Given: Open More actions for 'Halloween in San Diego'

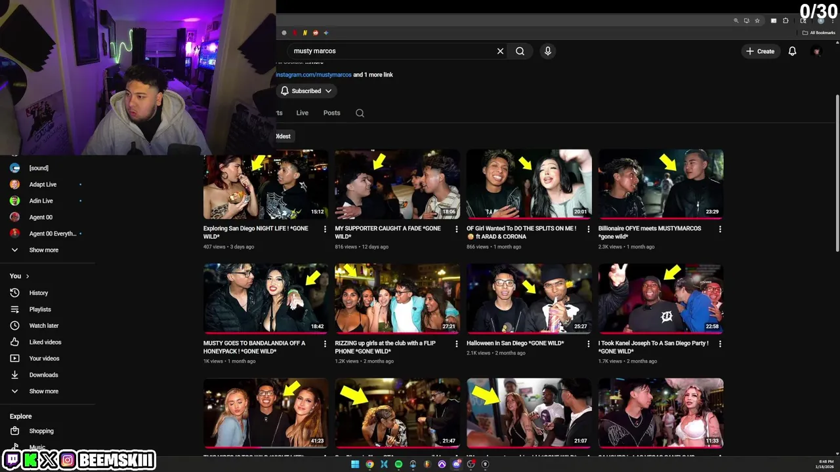Looking at the screenshot, I should [588, 344].
